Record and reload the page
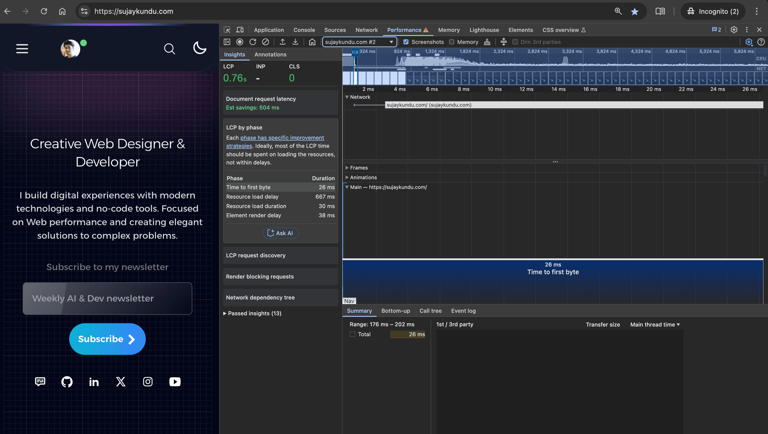 (253, 42)
